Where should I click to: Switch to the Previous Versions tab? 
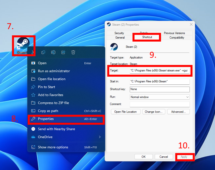point(174,33)
